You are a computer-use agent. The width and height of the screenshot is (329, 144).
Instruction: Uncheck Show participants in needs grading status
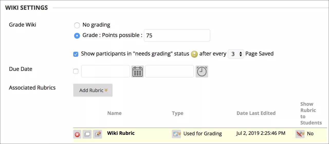tap(76, 54)
